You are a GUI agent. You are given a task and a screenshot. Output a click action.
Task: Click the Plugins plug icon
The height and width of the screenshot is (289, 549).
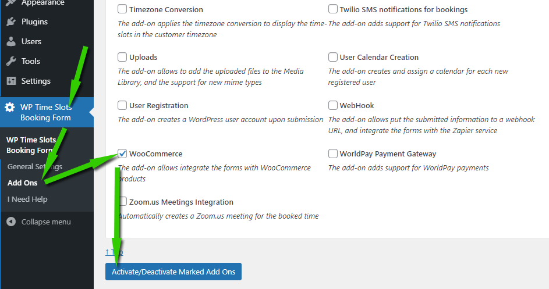coord(10,22)
